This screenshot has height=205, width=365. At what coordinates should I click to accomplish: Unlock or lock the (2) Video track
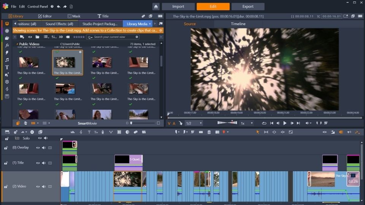[x=6, y=187]
